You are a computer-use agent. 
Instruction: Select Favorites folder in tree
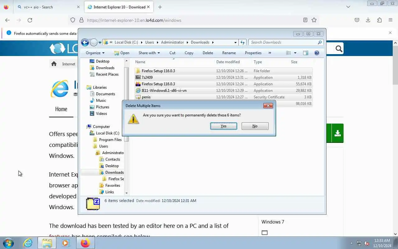click(x=113, y=186)
